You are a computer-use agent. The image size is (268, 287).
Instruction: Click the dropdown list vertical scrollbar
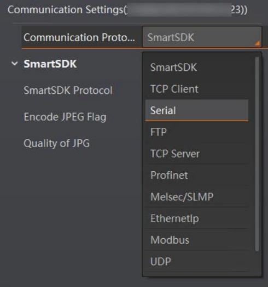[257, 154]
